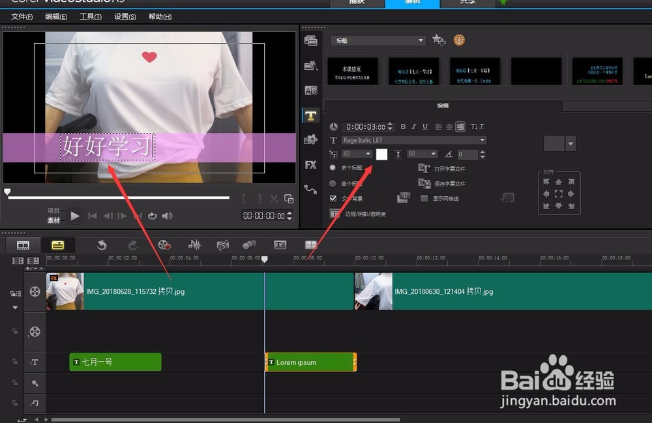Open the Instant Project templates panel

click(310, 66)
